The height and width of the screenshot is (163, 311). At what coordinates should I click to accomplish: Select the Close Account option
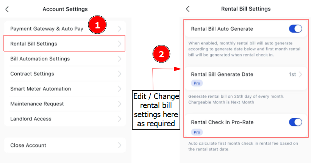pyautogui.click(x=65, y=145)
